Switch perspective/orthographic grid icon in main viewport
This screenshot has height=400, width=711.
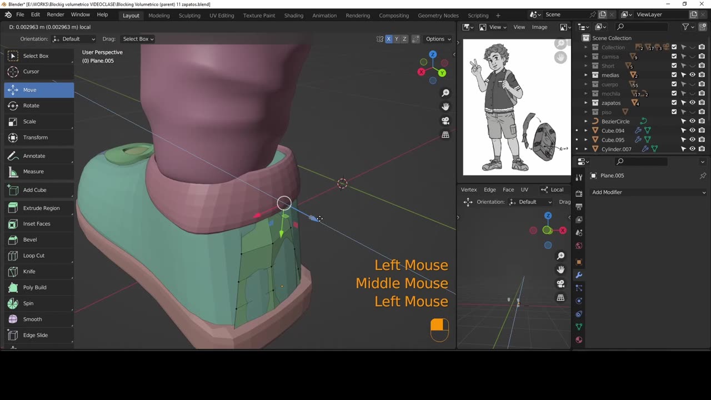point(445,134)
